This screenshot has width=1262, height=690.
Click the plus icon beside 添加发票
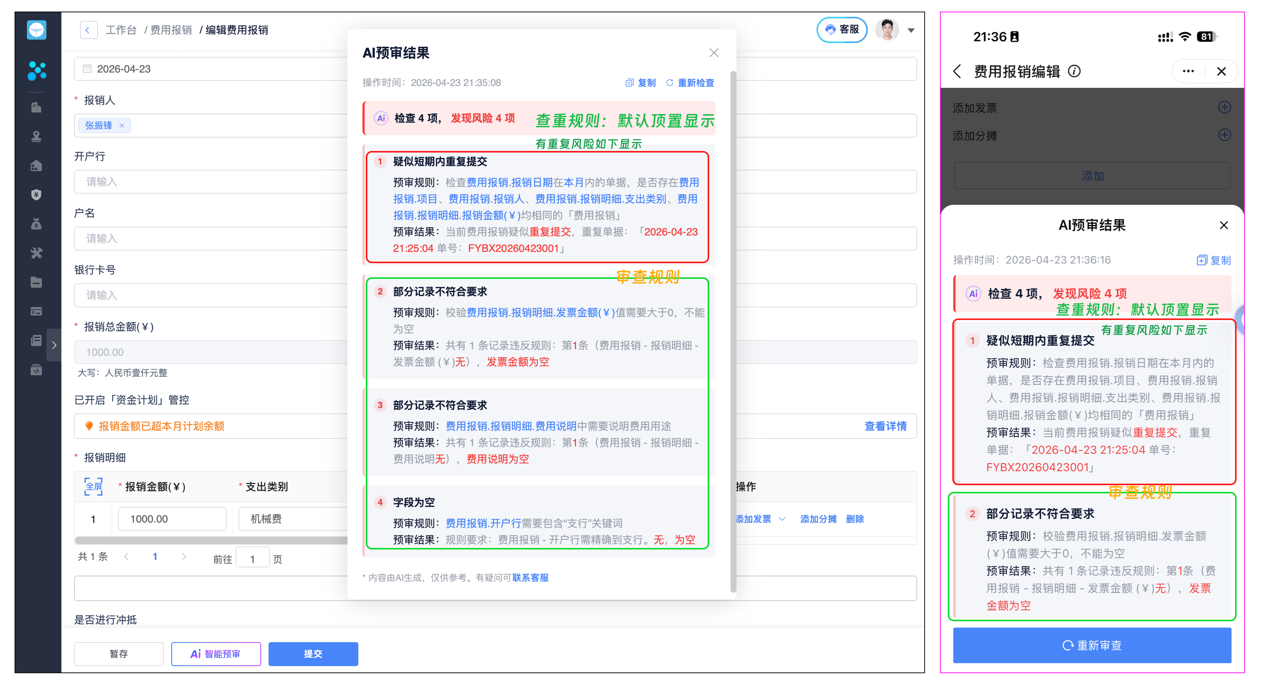(1224, 107)
